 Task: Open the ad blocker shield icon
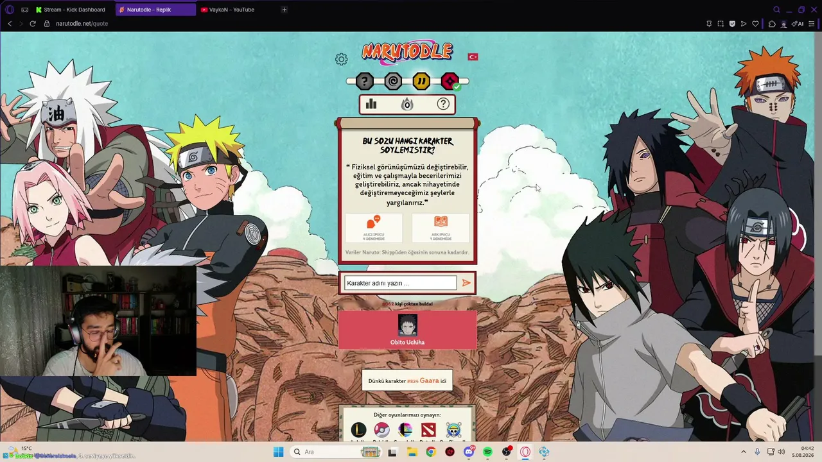tap(732, 24)
